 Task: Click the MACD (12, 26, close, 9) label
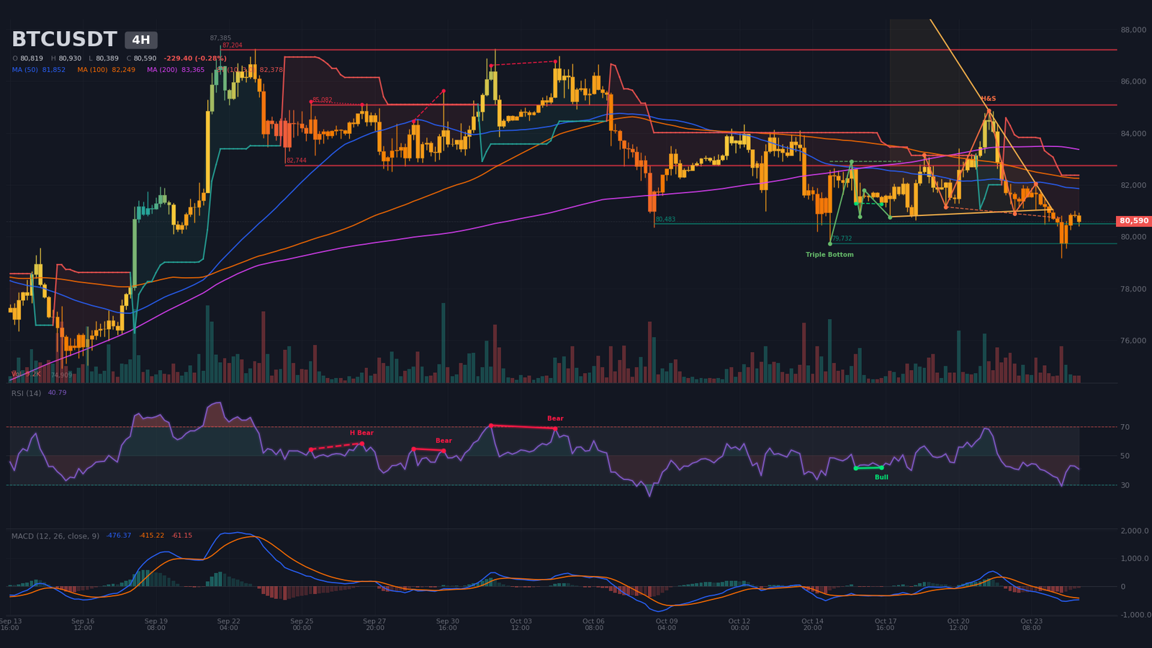click(56, 536)
